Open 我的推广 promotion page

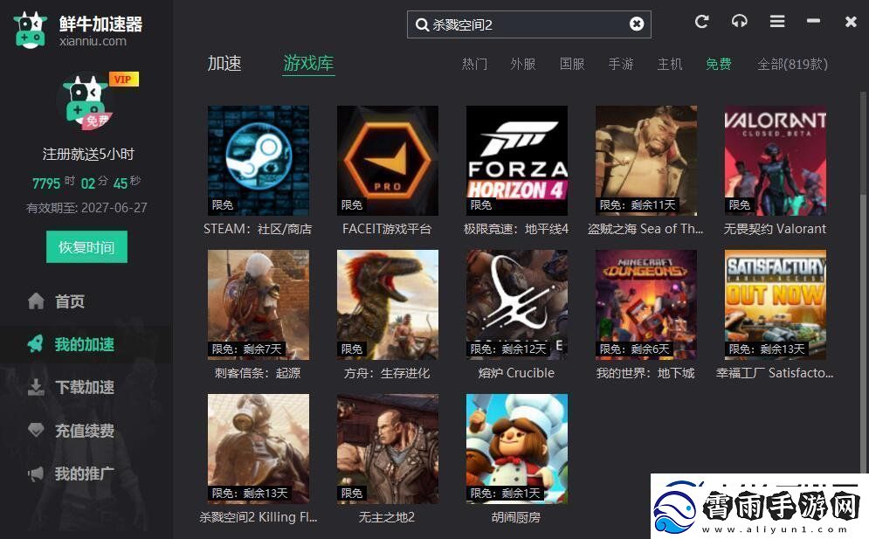(86, 473)
